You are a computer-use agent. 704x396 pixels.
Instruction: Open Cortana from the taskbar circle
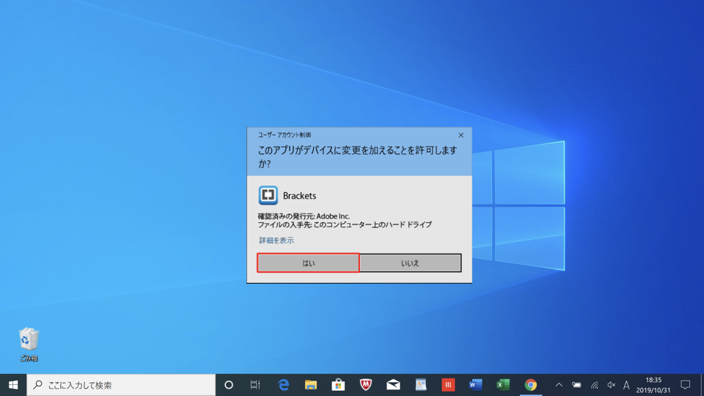tap(229, 385)
